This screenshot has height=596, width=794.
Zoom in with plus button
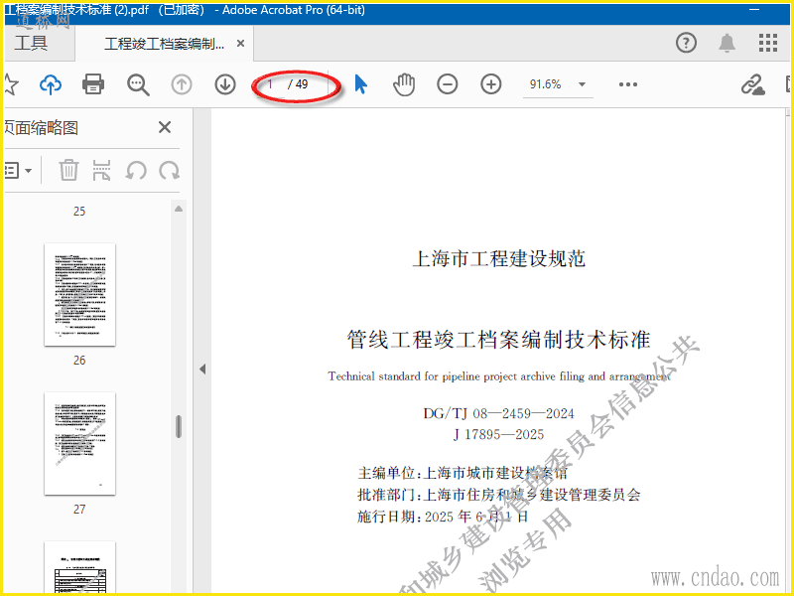490,84
